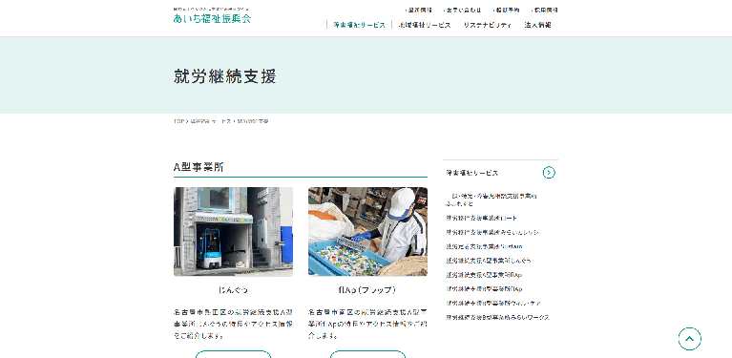Click the じんぐう description paragraph
This screenshot has width=732, height=358.
click(234, 324)
